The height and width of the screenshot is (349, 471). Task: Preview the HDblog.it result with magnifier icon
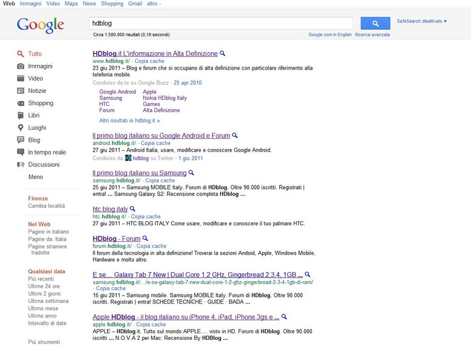pyautogui.click(x=223, y=53)
